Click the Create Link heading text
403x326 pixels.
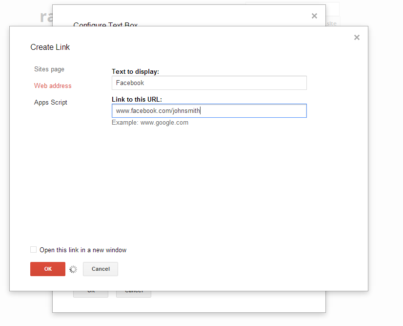pyautogui.click(x=50, y=47)
